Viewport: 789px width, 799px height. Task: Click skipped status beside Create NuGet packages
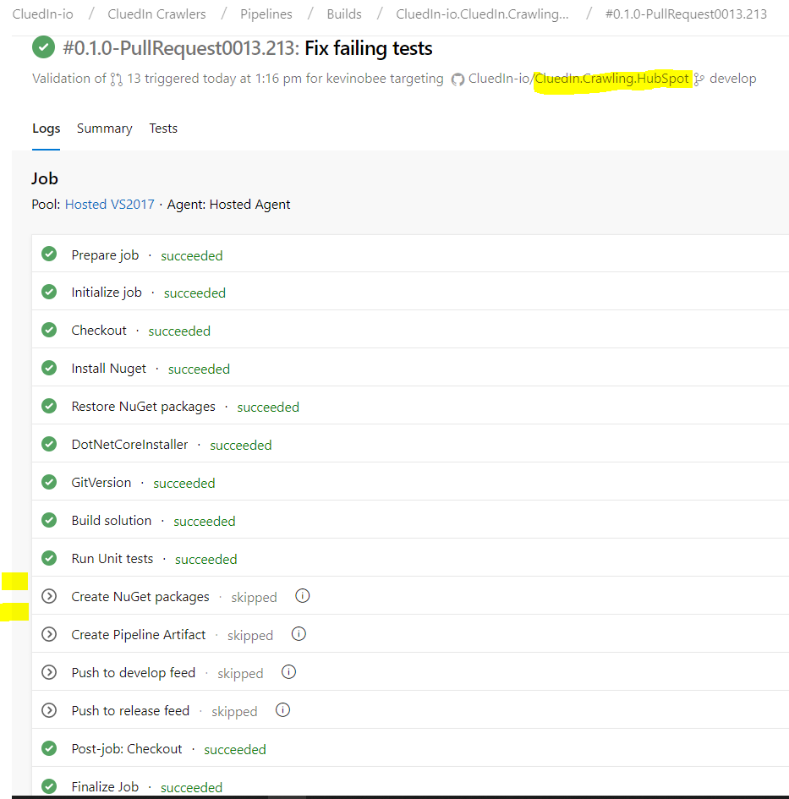coord(254,597)
